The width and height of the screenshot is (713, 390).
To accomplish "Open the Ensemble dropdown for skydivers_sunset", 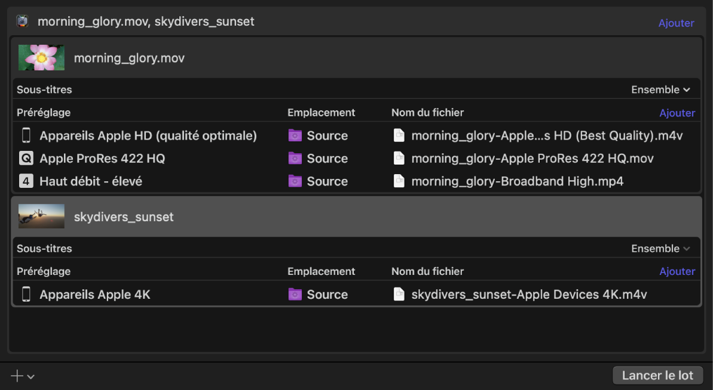I will (660, 249).
